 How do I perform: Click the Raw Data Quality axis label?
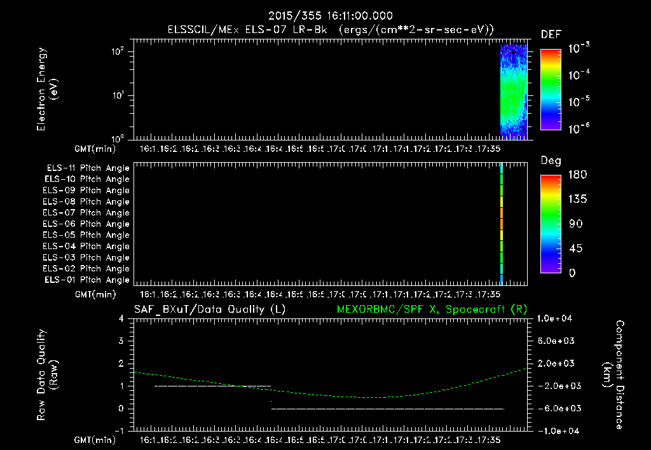point(47,375)
